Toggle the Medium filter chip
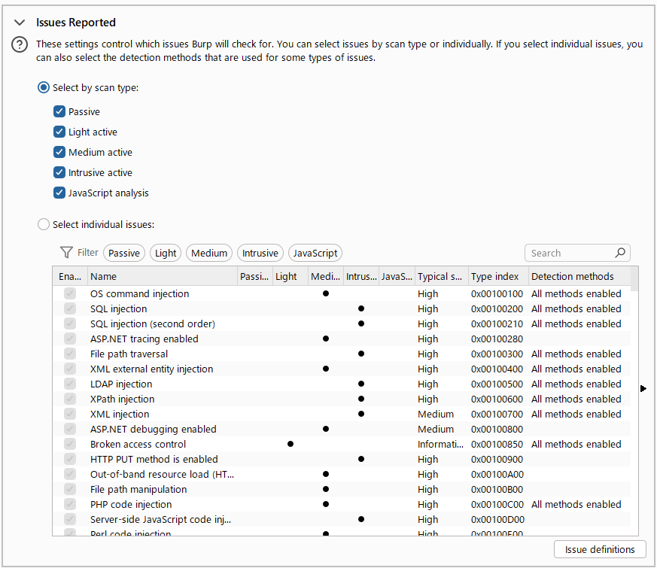Viewport: 657px width, 568px height. point(208,252)
